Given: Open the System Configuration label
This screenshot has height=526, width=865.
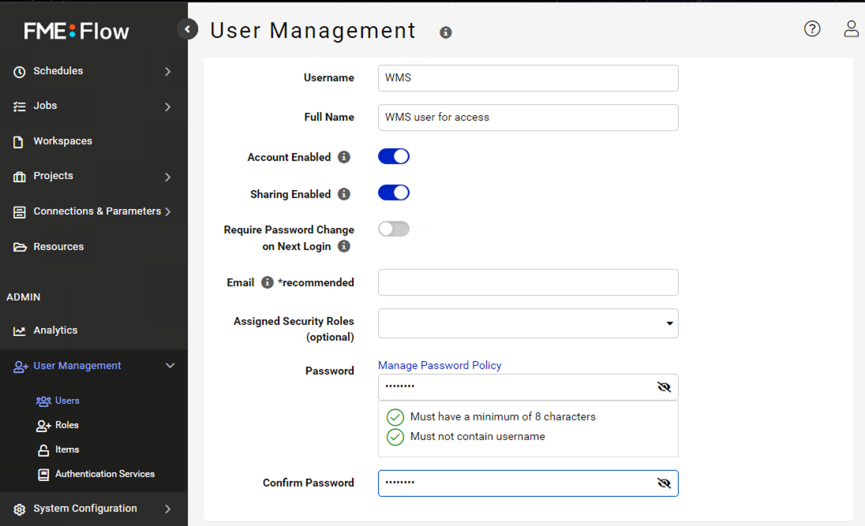Looking at the screenshot, I should [85, 509].
